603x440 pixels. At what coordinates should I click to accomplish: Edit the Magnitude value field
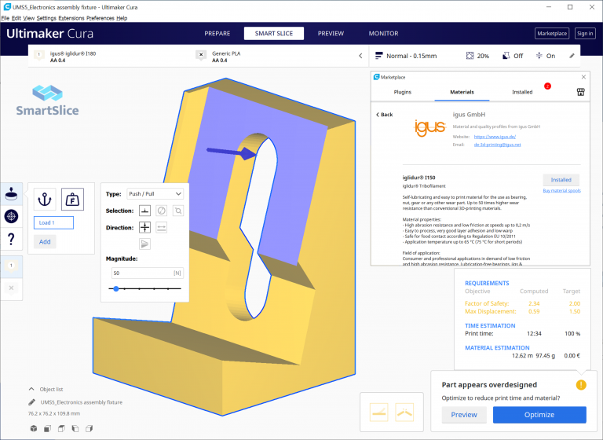pos(148,273)
